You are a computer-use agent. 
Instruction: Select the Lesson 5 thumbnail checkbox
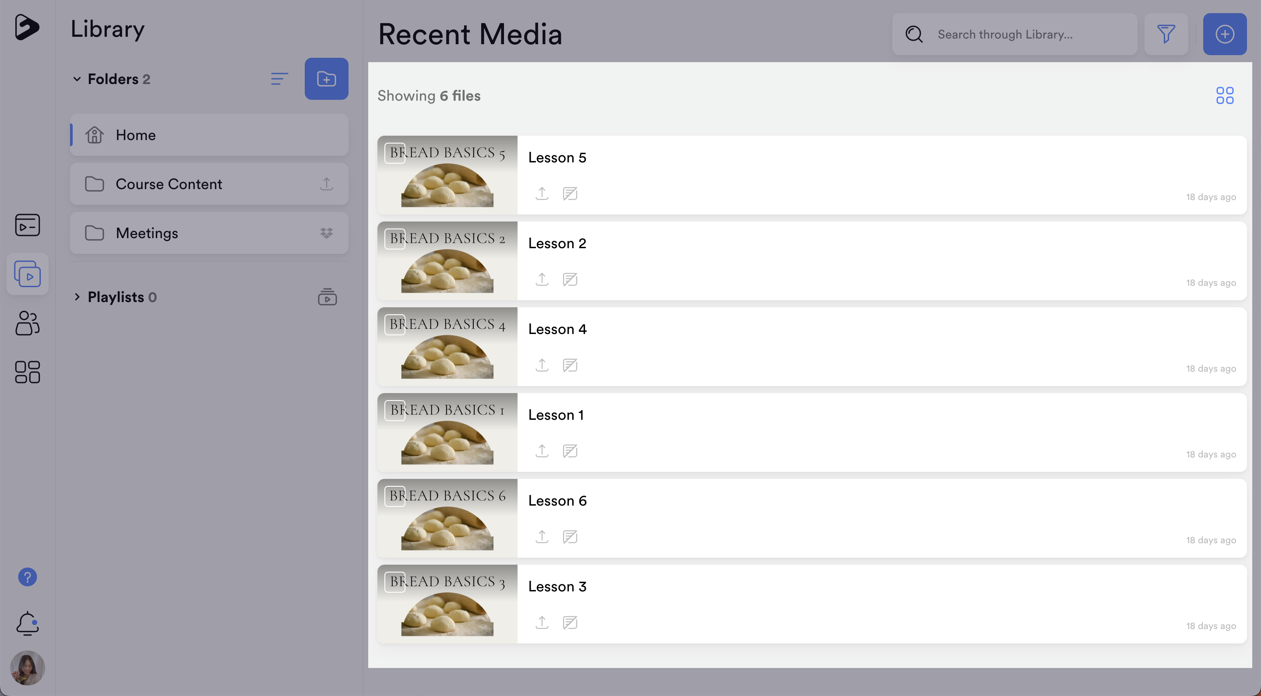(x=395, y=153)
